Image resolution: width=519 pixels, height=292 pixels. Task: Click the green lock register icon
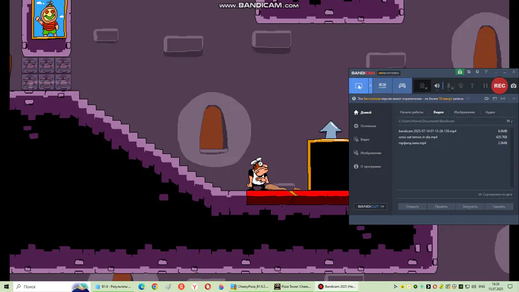[x=460, y=72]
